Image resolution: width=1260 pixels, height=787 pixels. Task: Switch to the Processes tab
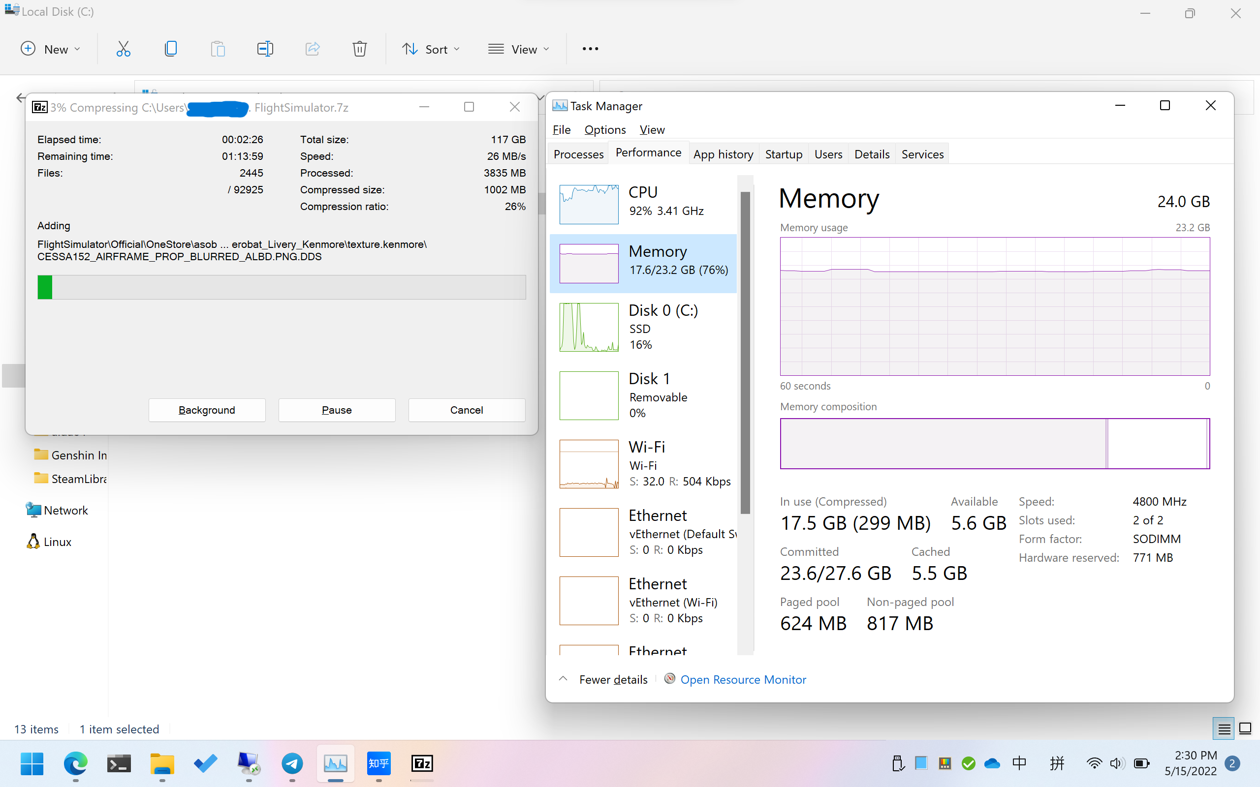(x=578, y=154)
